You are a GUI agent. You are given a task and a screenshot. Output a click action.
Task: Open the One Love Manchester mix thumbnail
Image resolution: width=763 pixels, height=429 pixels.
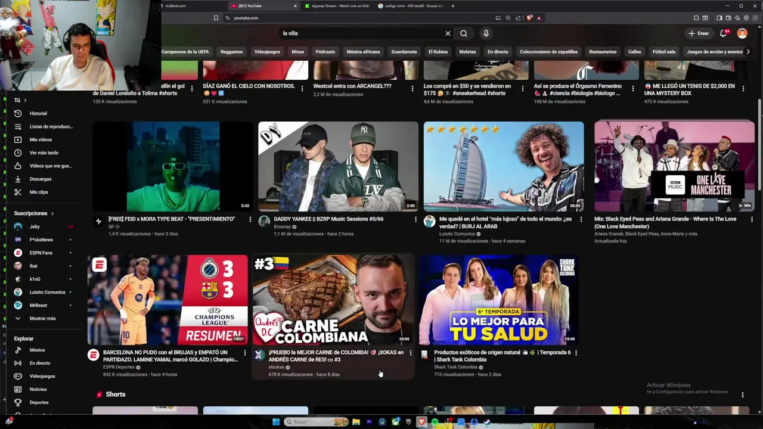674,166
